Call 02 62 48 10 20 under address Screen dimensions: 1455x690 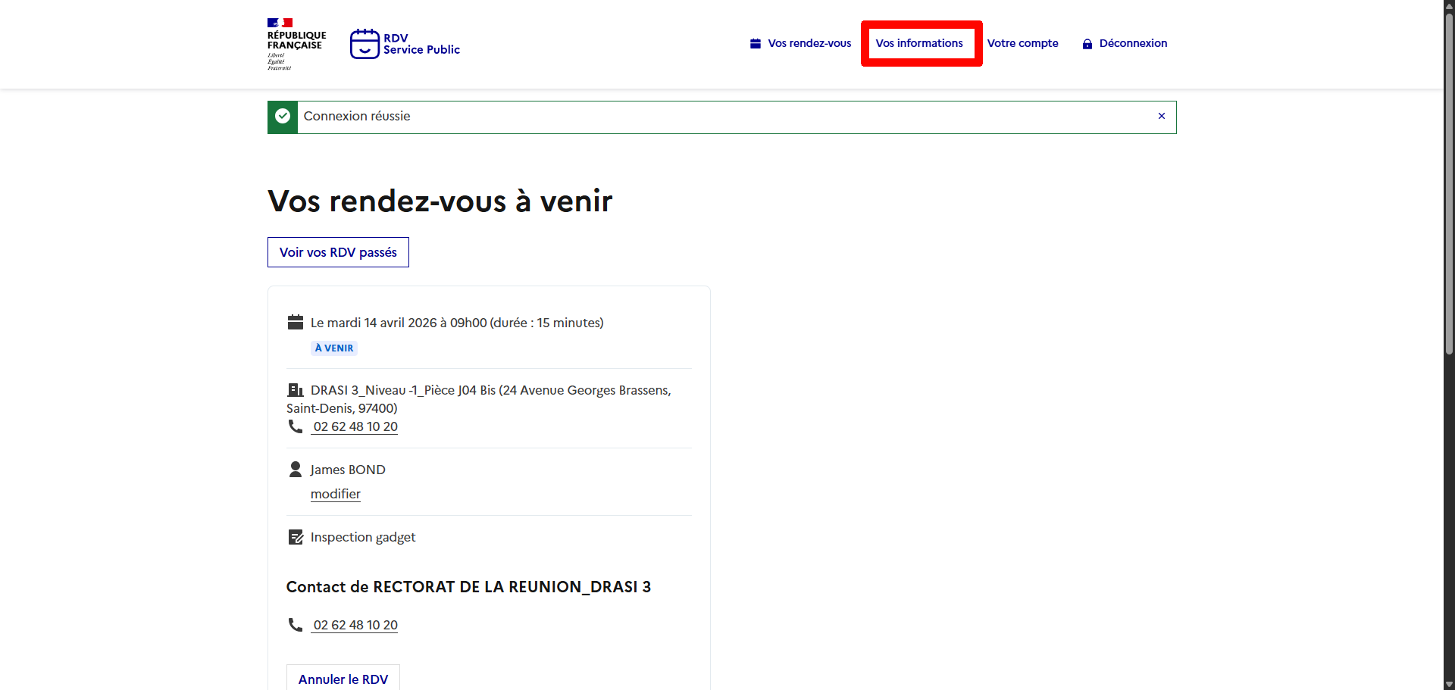click(355, 426)
